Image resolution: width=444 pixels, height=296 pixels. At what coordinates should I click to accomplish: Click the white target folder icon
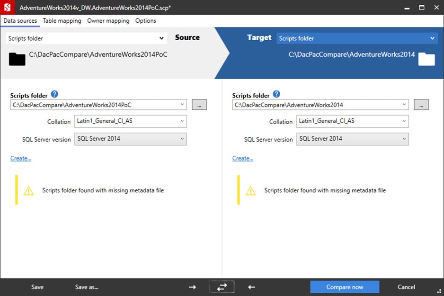pos(426,59)
